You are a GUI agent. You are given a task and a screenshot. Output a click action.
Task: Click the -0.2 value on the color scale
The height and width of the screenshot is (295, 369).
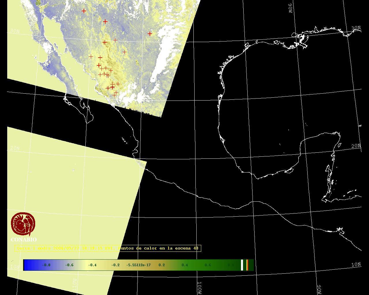pyautogui.click(x=115, y=265)
